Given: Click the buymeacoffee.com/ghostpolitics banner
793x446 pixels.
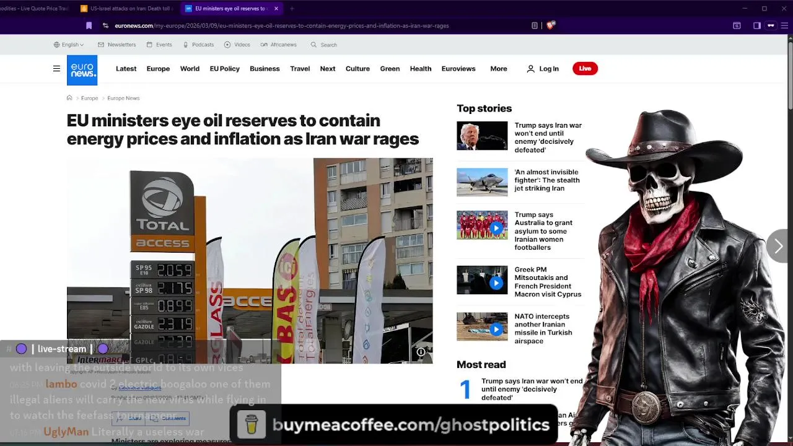Looking at the screenshot, I should point(394,424).
